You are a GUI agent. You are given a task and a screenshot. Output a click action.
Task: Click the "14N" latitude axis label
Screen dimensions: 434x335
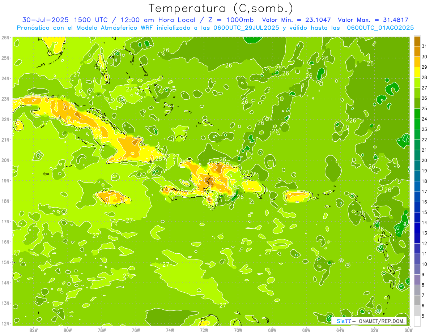click(5, 283)
